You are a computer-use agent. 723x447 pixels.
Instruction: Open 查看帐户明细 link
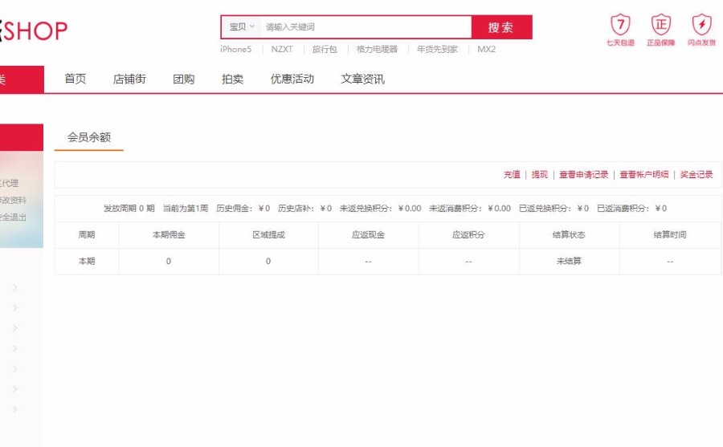[644, 175]
